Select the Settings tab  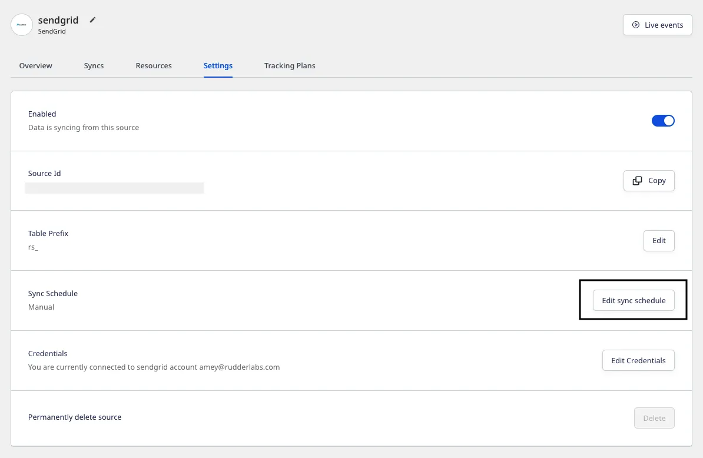[x=218, y=65]
